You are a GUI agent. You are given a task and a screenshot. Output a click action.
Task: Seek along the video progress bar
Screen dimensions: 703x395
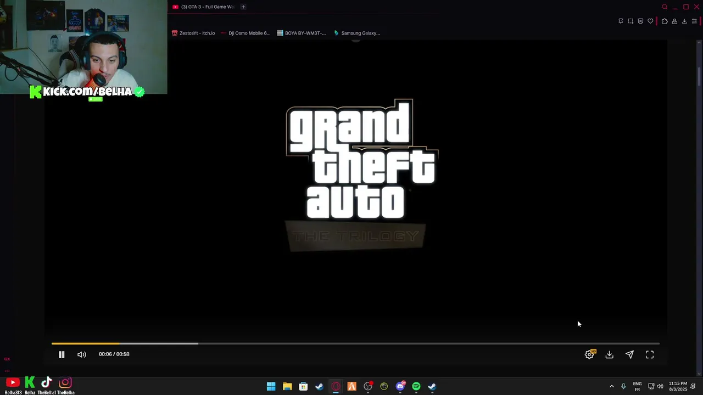coord(355,343)
